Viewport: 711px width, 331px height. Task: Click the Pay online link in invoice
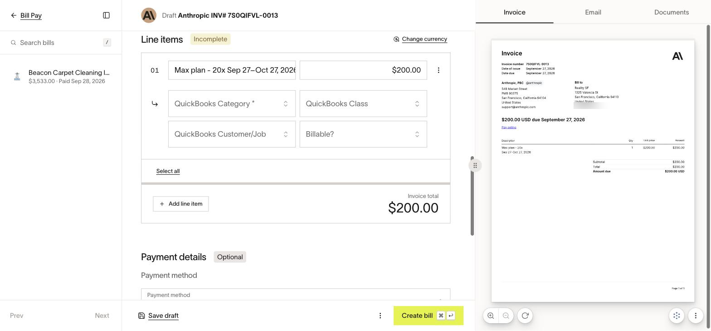(x=509, y=128)
